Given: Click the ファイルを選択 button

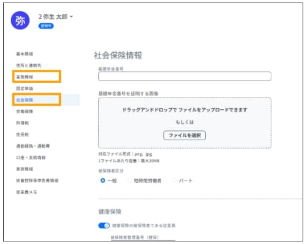Looking at the screenshot, I should [x=184, y=135].
